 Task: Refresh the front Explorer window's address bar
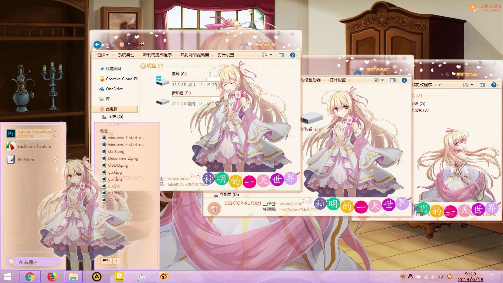point(246,44)
